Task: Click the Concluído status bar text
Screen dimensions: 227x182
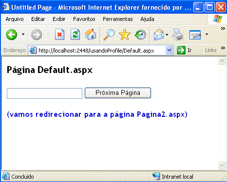Action: pos(22,177)
